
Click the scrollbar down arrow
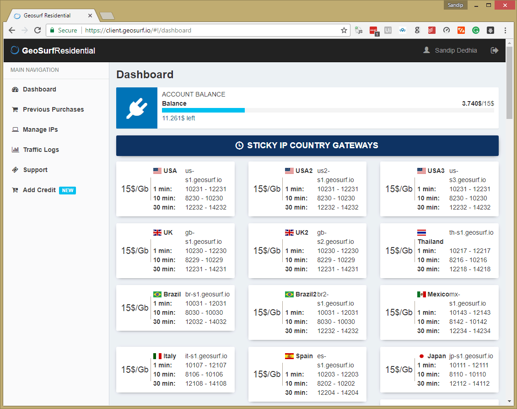point(509,401)
